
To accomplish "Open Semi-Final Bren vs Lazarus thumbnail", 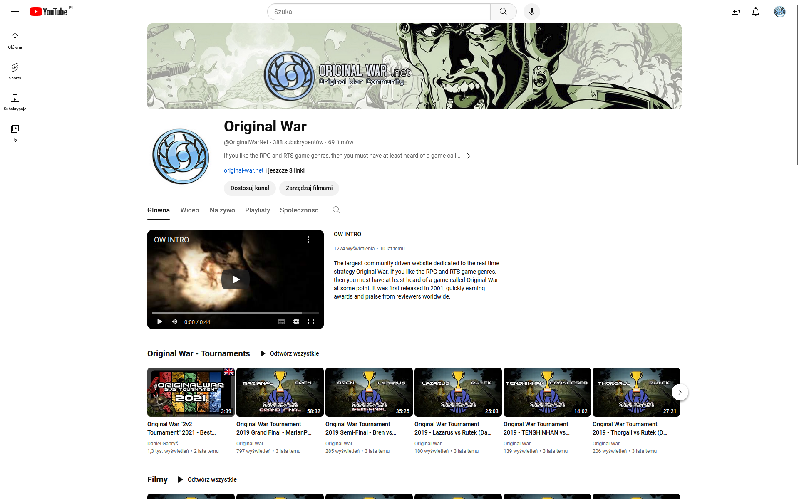I will [x=369, y=392].
